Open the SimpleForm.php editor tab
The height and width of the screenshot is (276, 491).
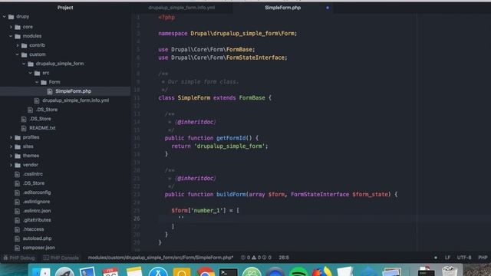coord(282,8)
